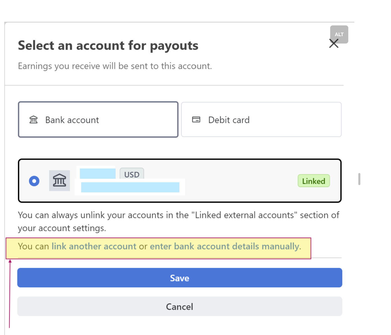Viewport: 391px width, 335px height.
Task: Cancel the payout account selection
Action: (180, 306)
